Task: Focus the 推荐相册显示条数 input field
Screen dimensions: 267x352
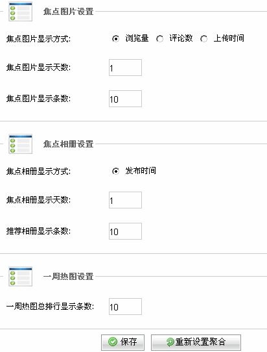Action: coord(125,231)
